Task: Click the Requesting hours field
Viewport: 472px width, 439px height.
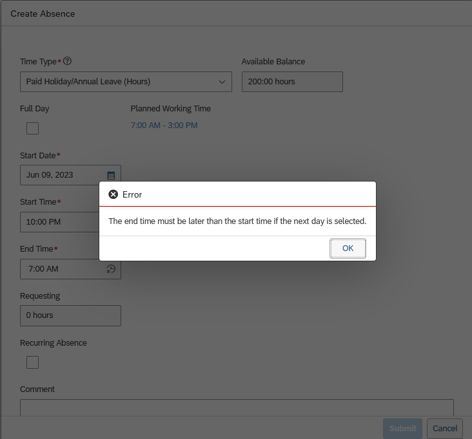Action: coord(70,315)
